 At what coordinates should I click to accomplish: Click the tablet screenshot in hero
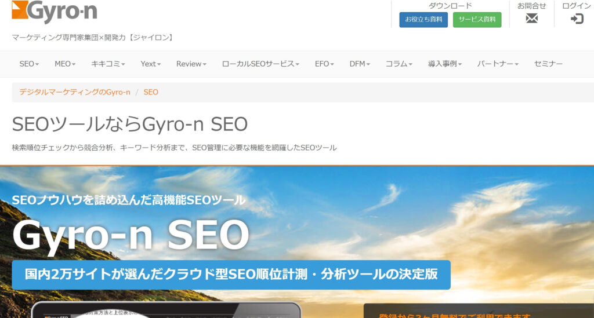(x=166, y=310)
